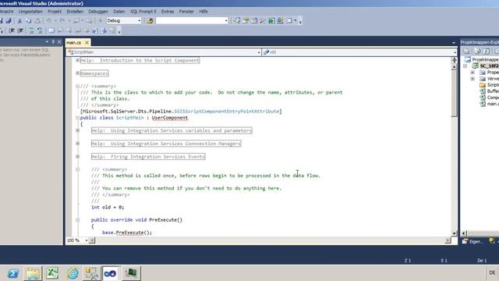Click the DE language indicator in taskbar

(492, 272)
